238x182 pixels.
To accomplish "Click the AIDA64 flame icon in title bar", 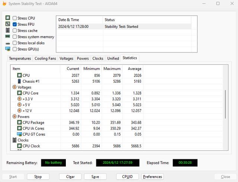I will coord(5,4).
